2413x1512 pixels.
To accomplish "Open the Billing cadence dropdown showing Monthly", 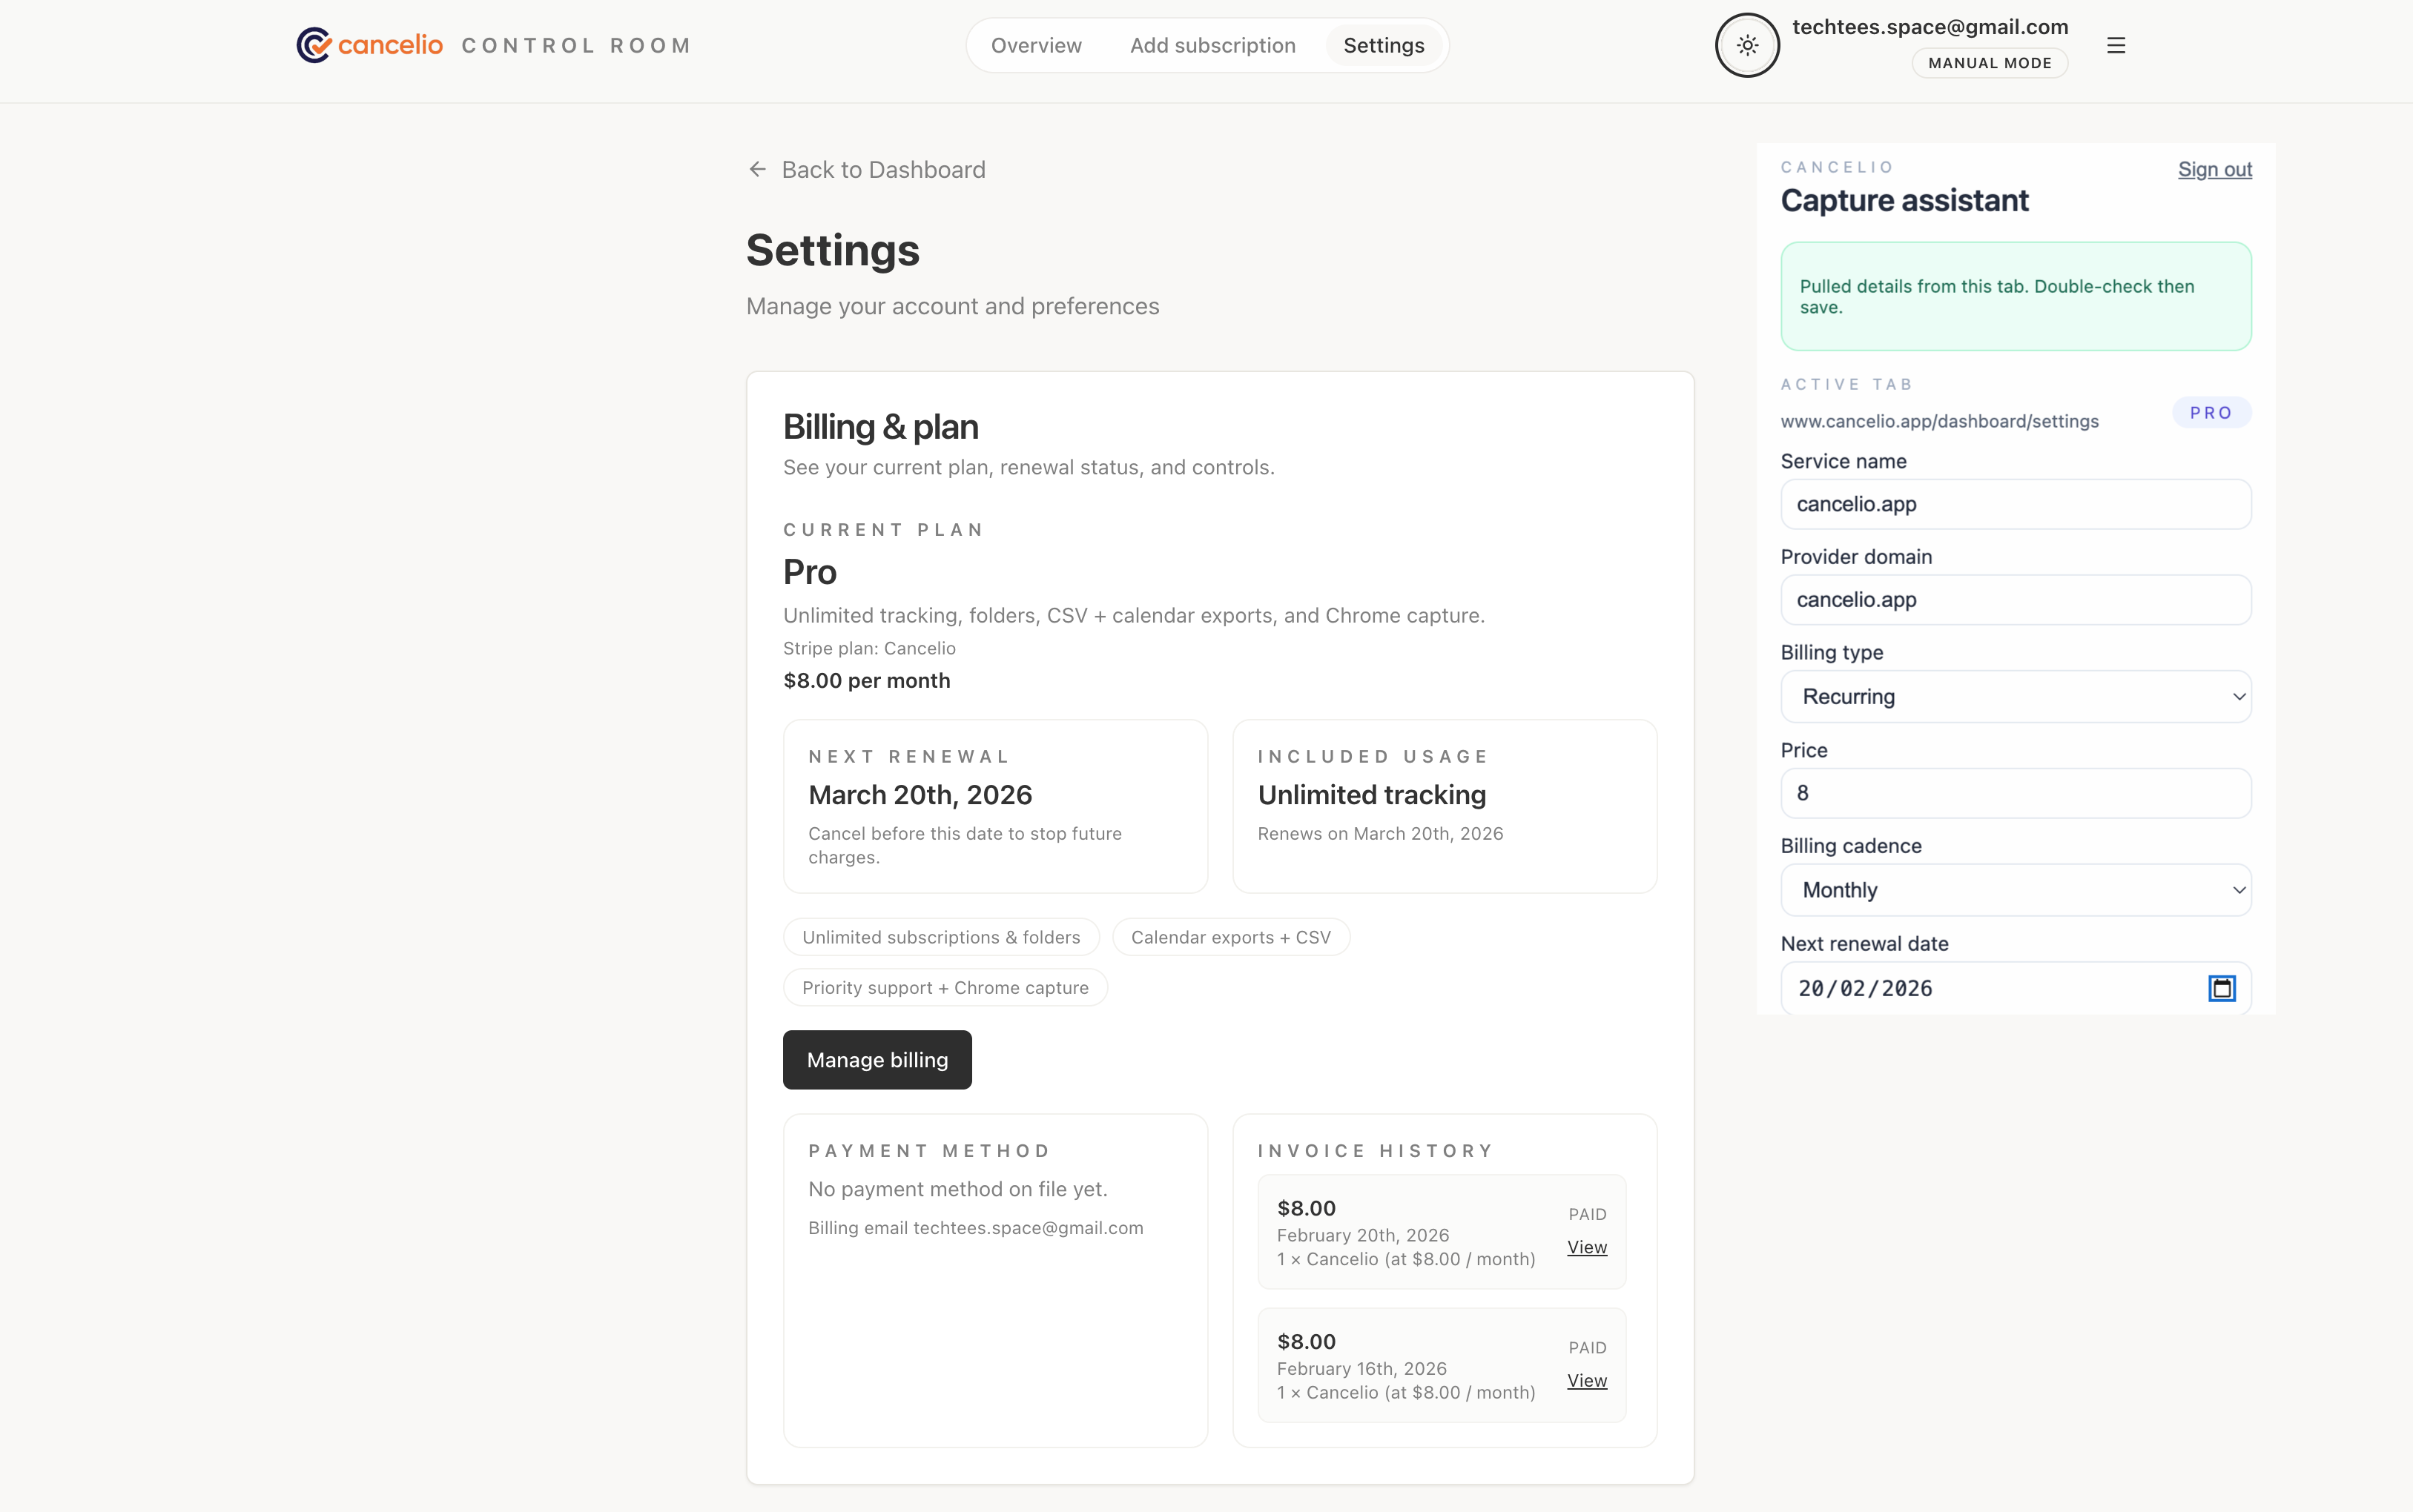I will point(2016,889).
